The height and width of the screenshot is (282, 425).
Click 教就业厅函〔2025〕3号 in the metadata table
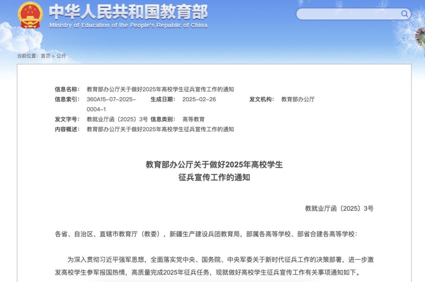click(x=117, y=119)
